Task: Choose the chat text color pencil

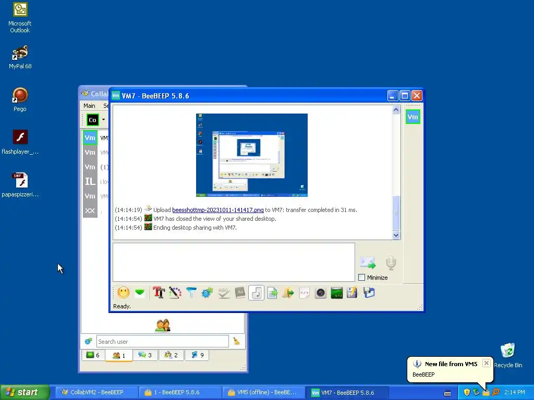Action: tap(175, 293)
